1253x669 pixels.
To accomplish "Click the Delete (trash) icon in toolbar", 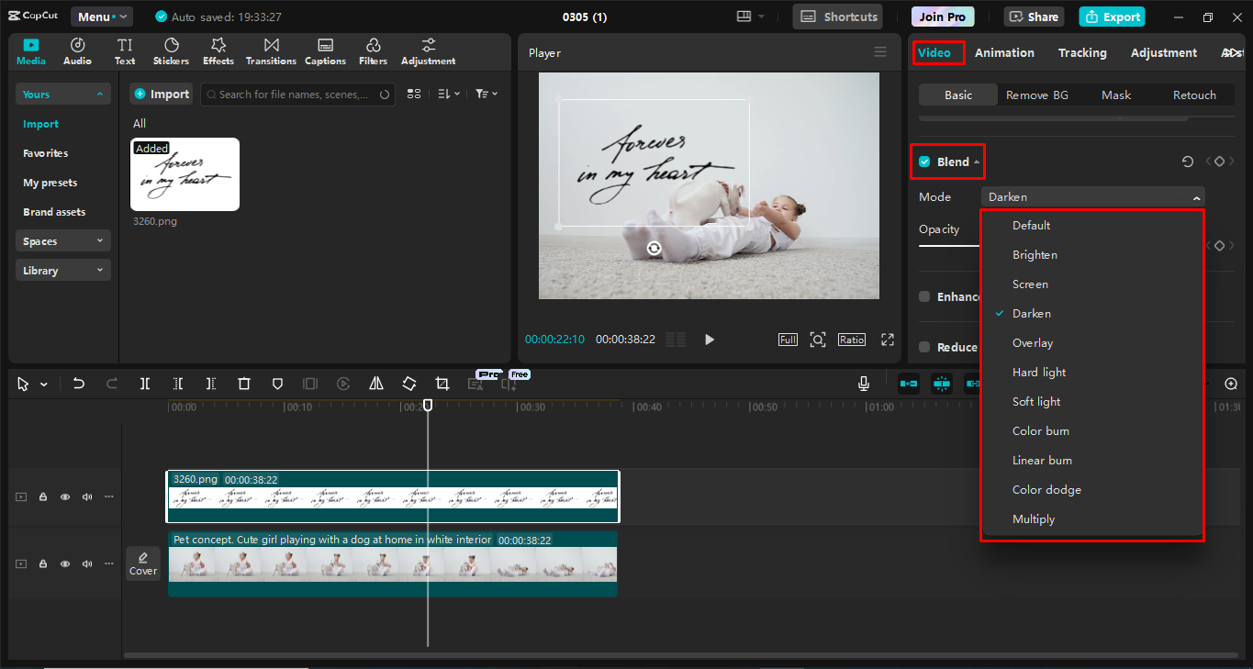I will tap(243, 384).
